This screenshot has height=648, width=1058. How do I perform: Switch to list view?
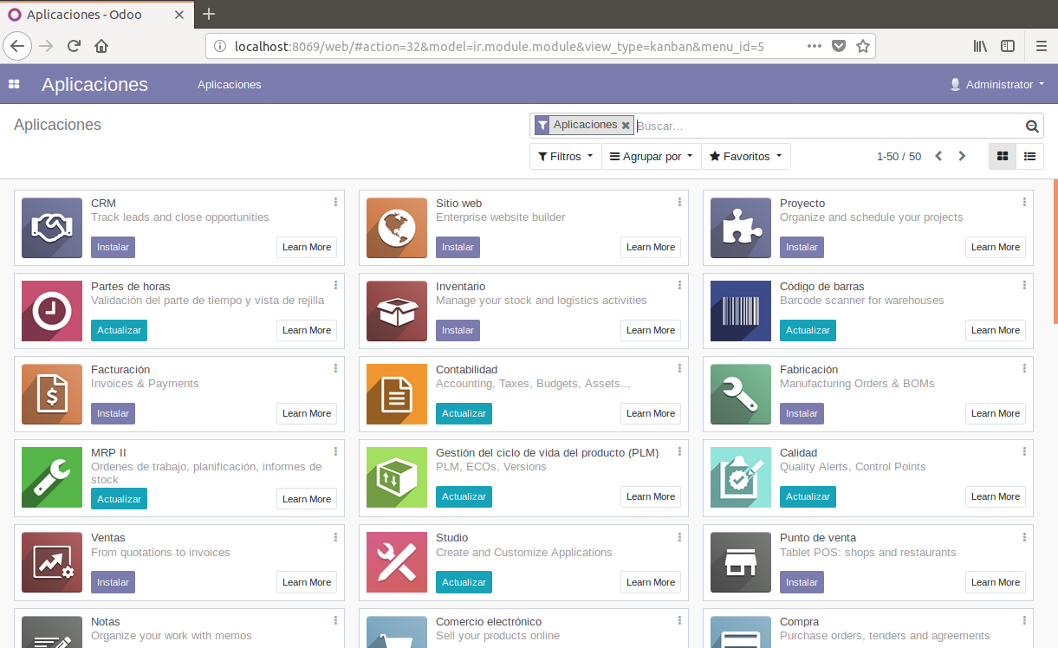1029,157
